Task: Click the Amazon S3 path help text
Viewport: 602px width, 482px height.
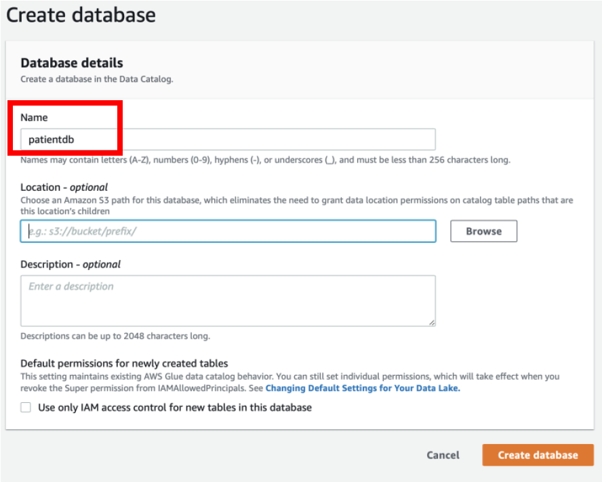Action: (296, 206)
